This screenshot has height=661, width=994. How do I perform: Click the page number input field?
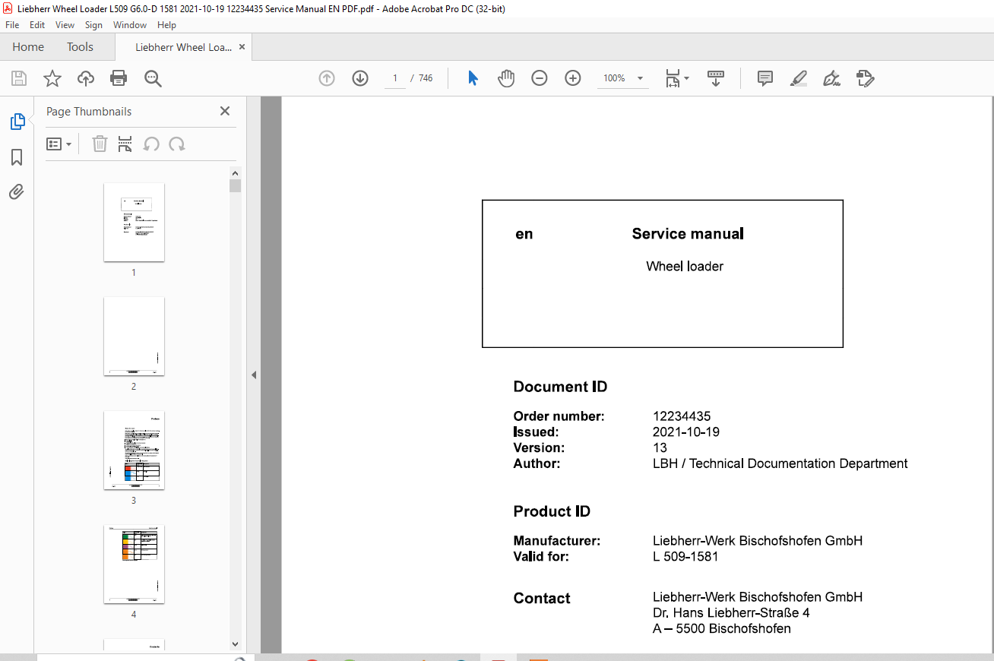pyautogui.click(x=395, y=78)
